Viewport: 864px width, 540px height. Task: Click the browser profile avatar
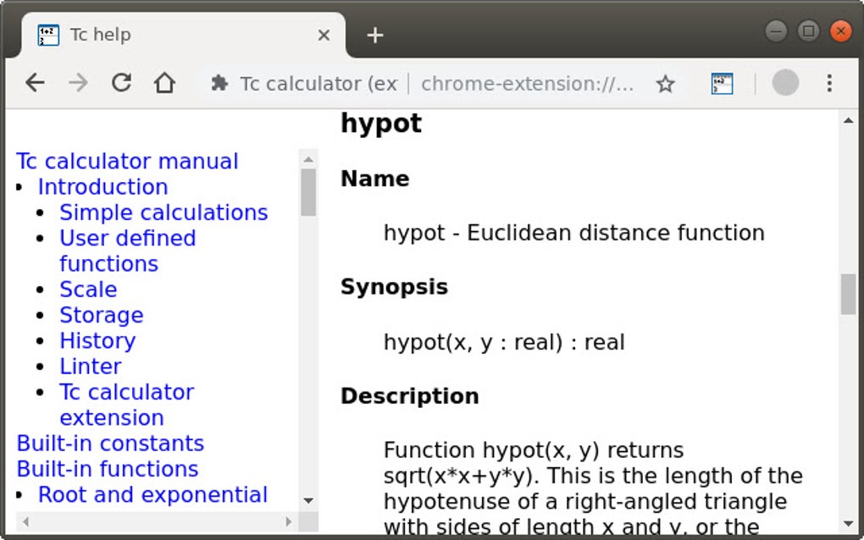coord(785,83)
